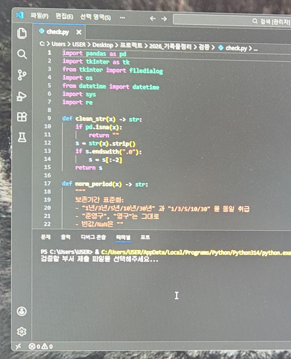Click the 'if pd.isna(x):' line
The width and height of the screenshot is (291, 359).
pyautogui.click(x=99, y=127)
